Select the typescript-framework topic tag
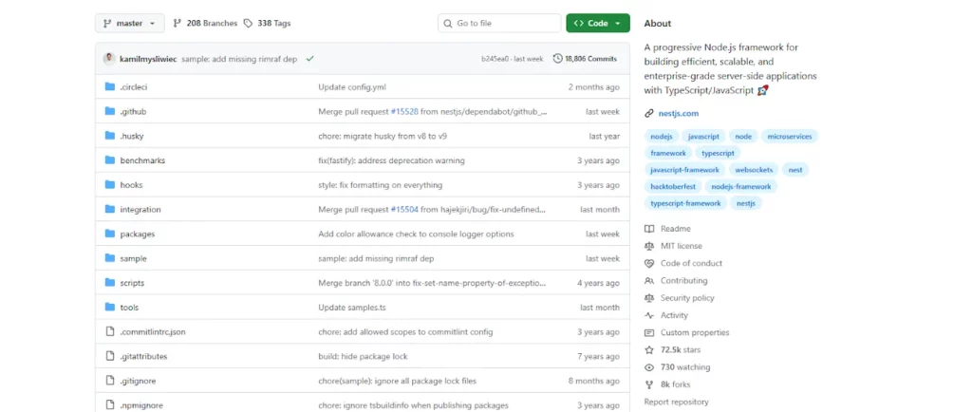Image resolution: width=972 pixels, height=412 pixels. (x=685, y=203)
